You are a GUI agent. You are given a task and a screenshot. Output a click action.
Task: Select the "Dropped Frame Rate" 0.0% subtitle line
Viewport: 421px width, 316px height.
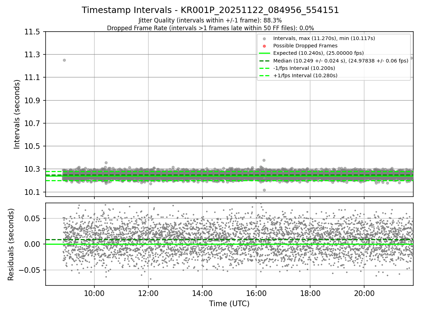coord(210,28)
